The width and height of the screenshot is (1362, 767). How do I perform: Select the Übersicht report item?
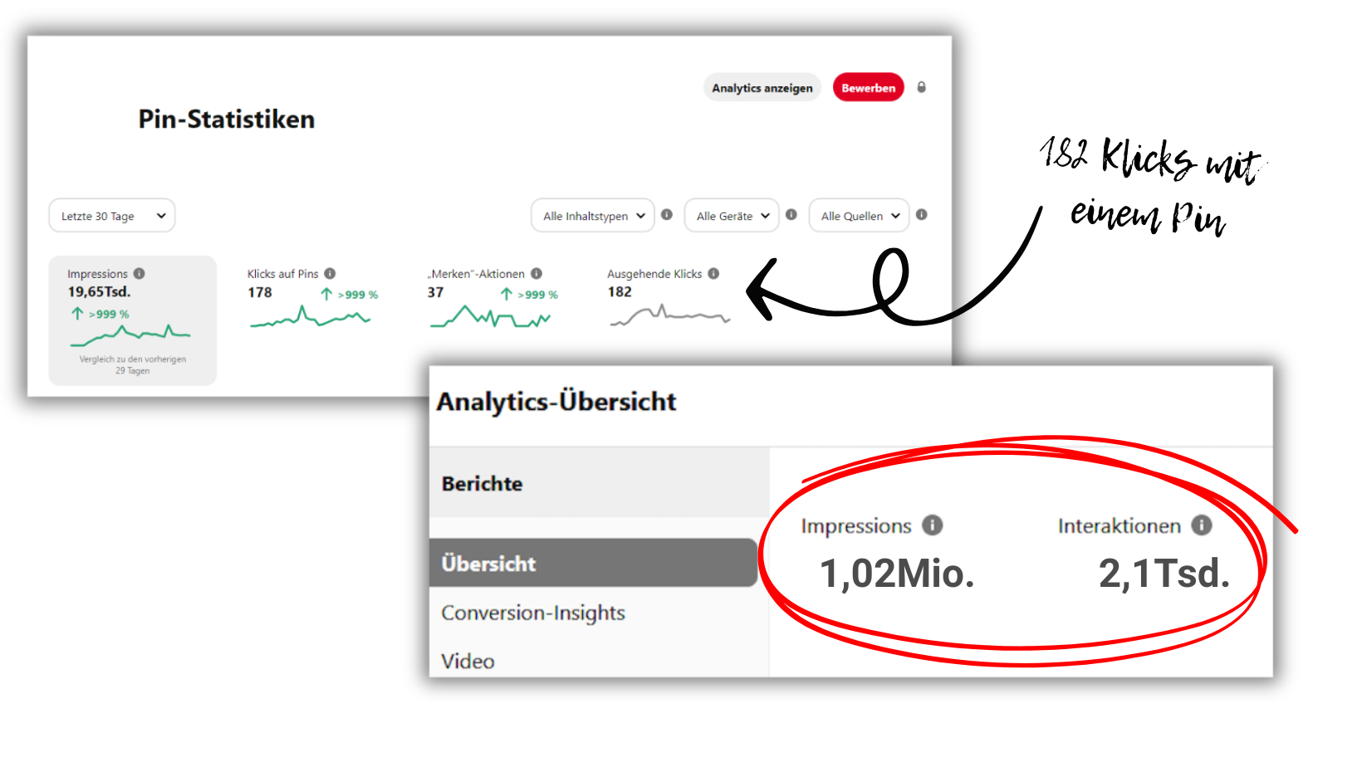(594, 563)
